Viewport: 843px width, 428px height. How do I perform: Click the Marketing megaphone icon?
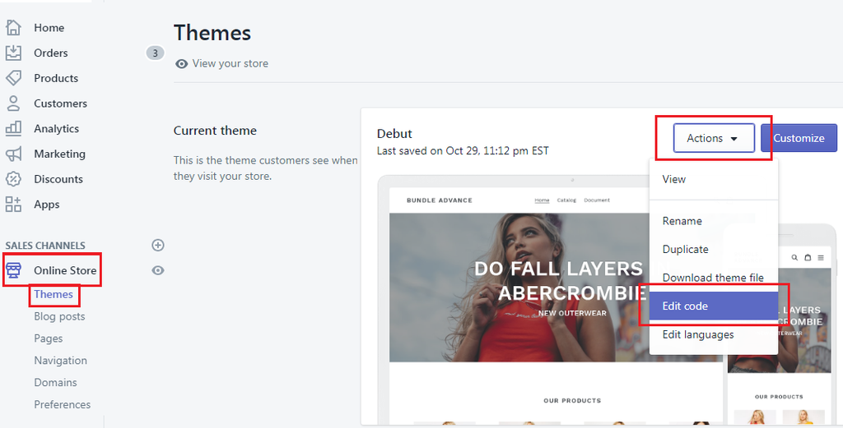tap(13, 154)
